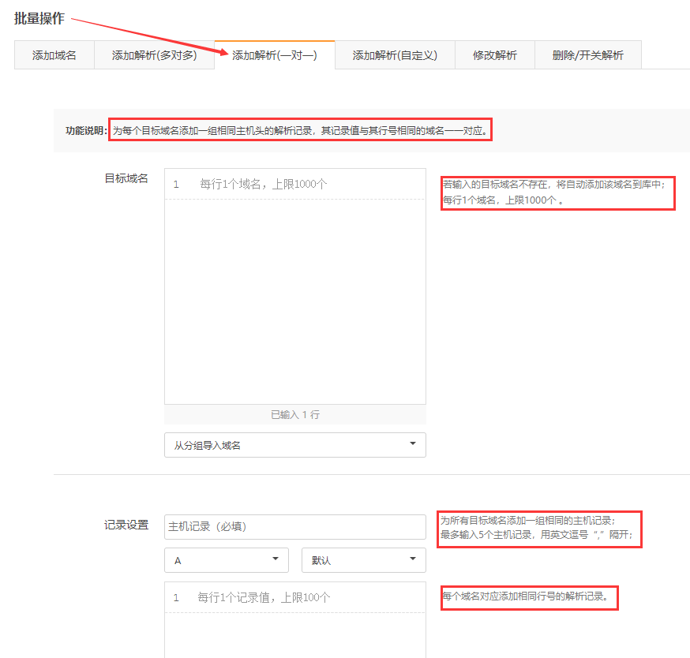Click the 批量操作 page heading
The height and width of the screenshot is (658, 690).
click(39, 18)
